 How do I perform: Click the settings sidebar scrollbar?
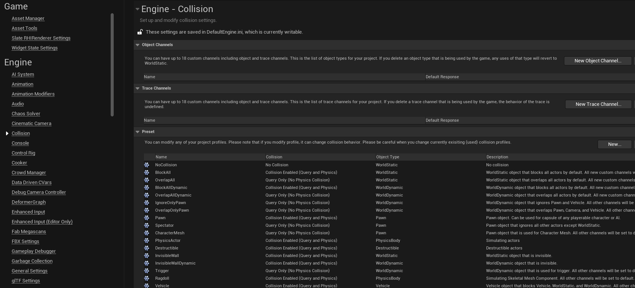click(112, 65)
